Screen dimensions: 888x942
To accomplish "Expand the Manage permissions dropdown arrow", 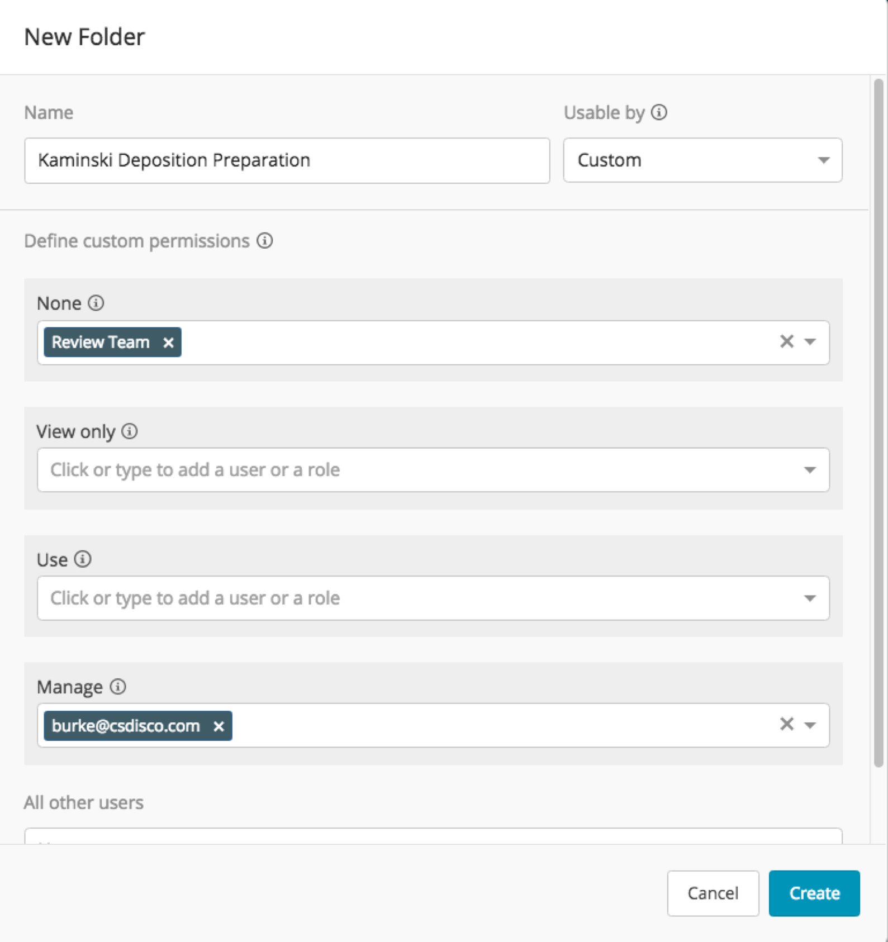I will click(810, 725).
